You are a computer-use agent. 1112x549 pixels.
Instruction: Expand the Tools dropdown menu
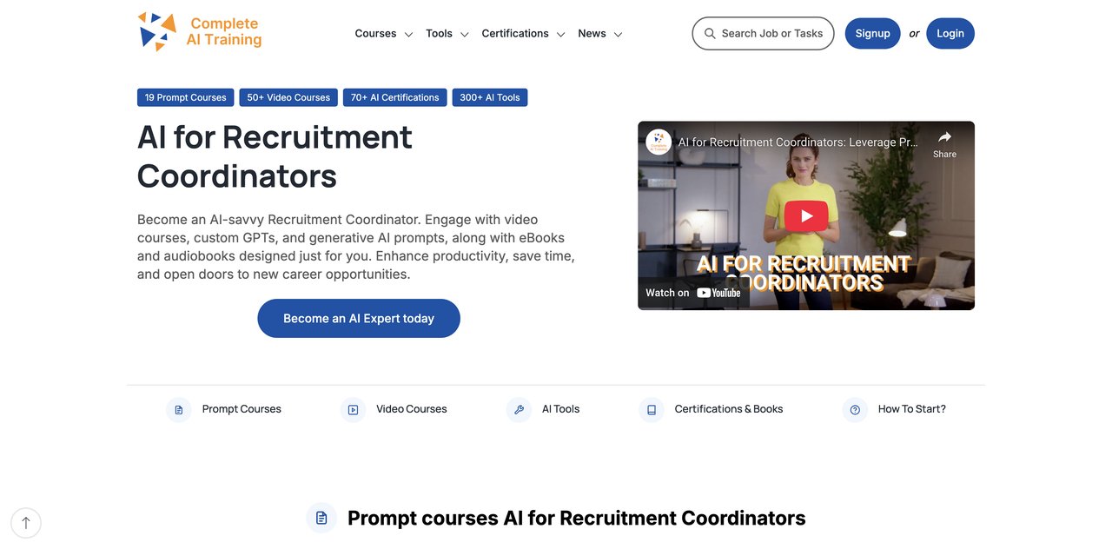447,34
